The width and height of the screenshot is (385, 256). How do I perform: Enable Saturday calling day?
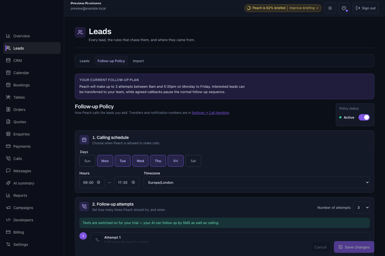(193, 161)
